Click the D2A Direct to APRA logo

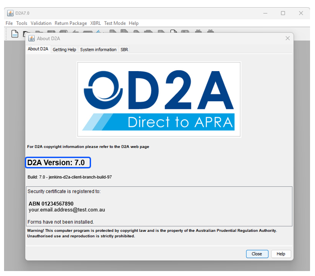click(159, 100)
